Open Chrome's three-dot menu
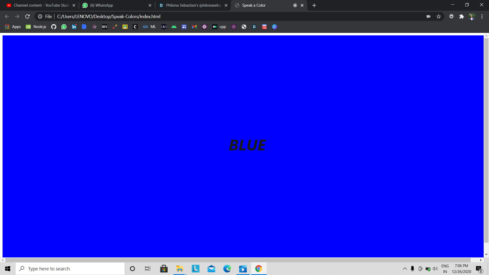 click(x=482, y=17)
